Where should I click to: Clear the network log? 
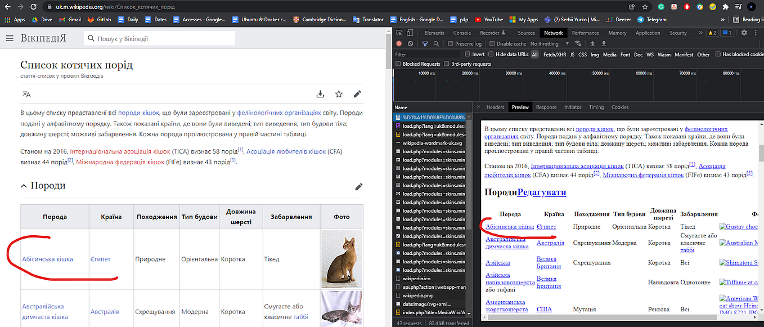pyautogui.click(x=411, y=44)
